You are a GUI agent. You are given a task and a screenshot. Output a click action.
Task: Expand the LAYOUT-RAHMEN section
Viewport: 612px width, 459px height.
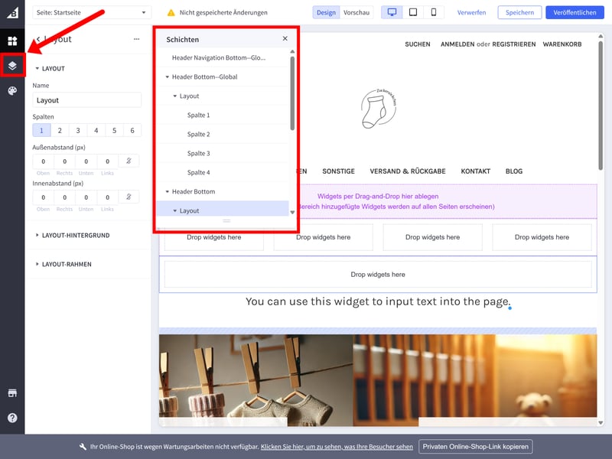[x=67, y=264]
